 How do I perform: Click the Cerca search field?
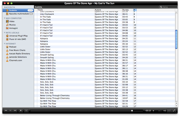coord(168,7)
